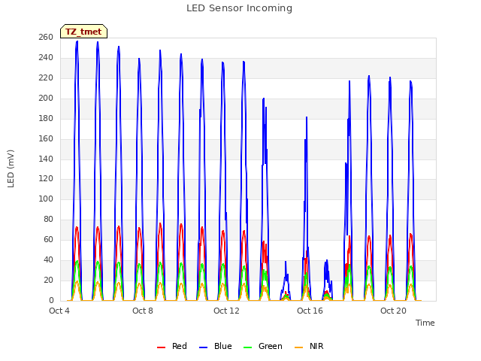Click the small blue peak near Oct 15
The image size is (481, 361).
click(x=286, y=262)
